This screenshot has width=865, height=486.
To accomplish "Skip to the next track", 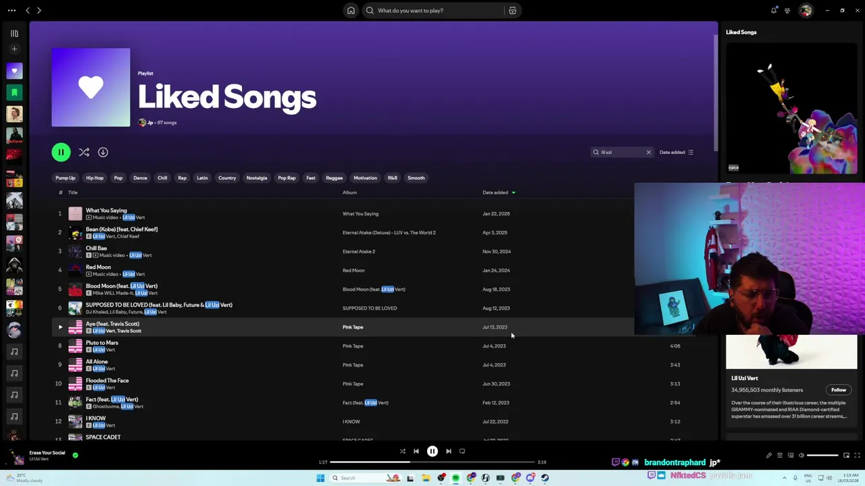I will click(449, 451).
